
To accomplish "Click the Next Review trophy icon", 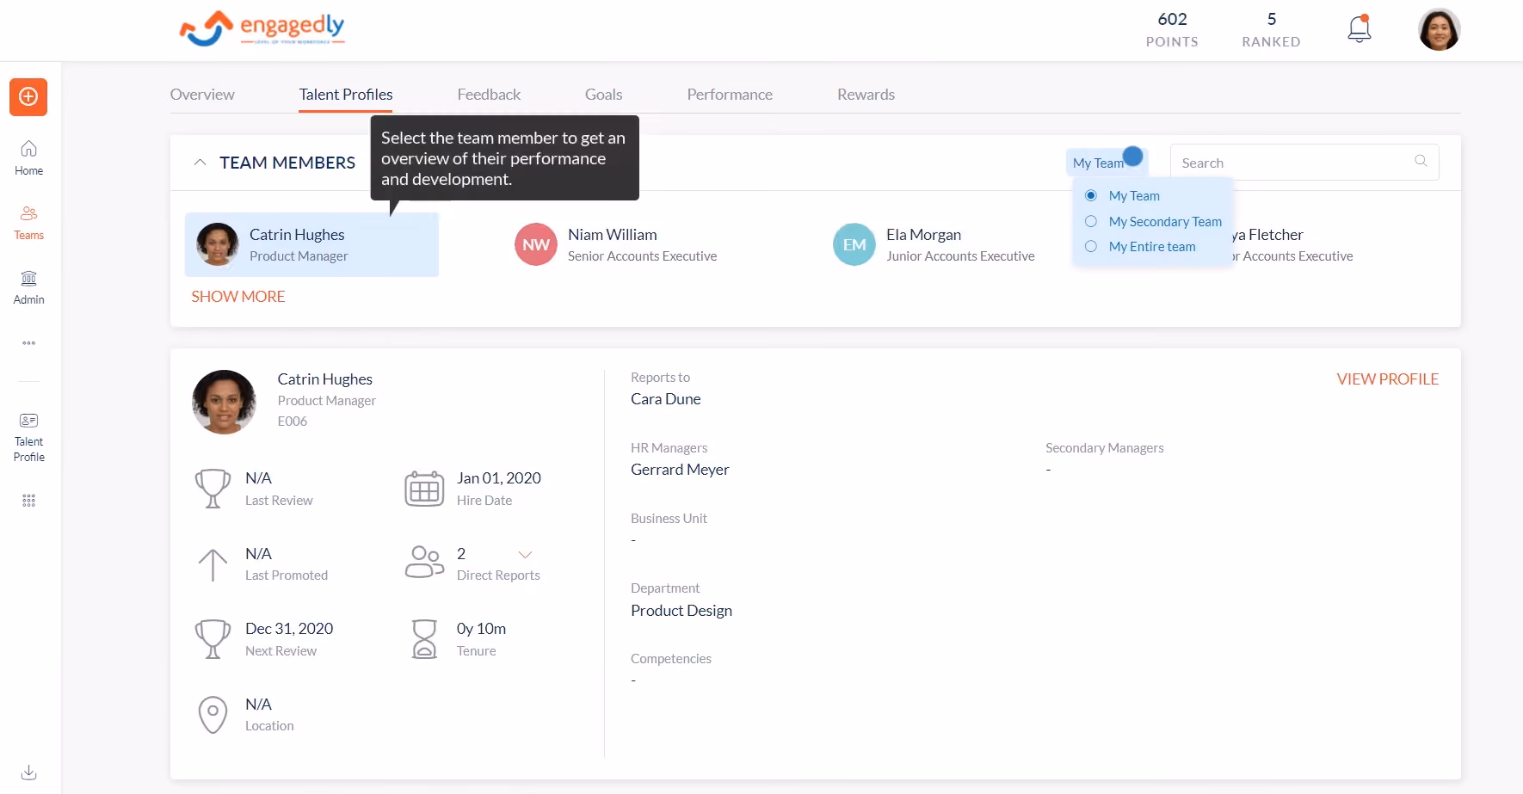I will [213, 639].
